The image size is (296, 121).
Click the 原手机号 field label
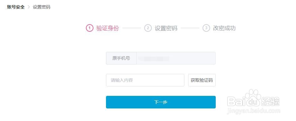(121, 58)
